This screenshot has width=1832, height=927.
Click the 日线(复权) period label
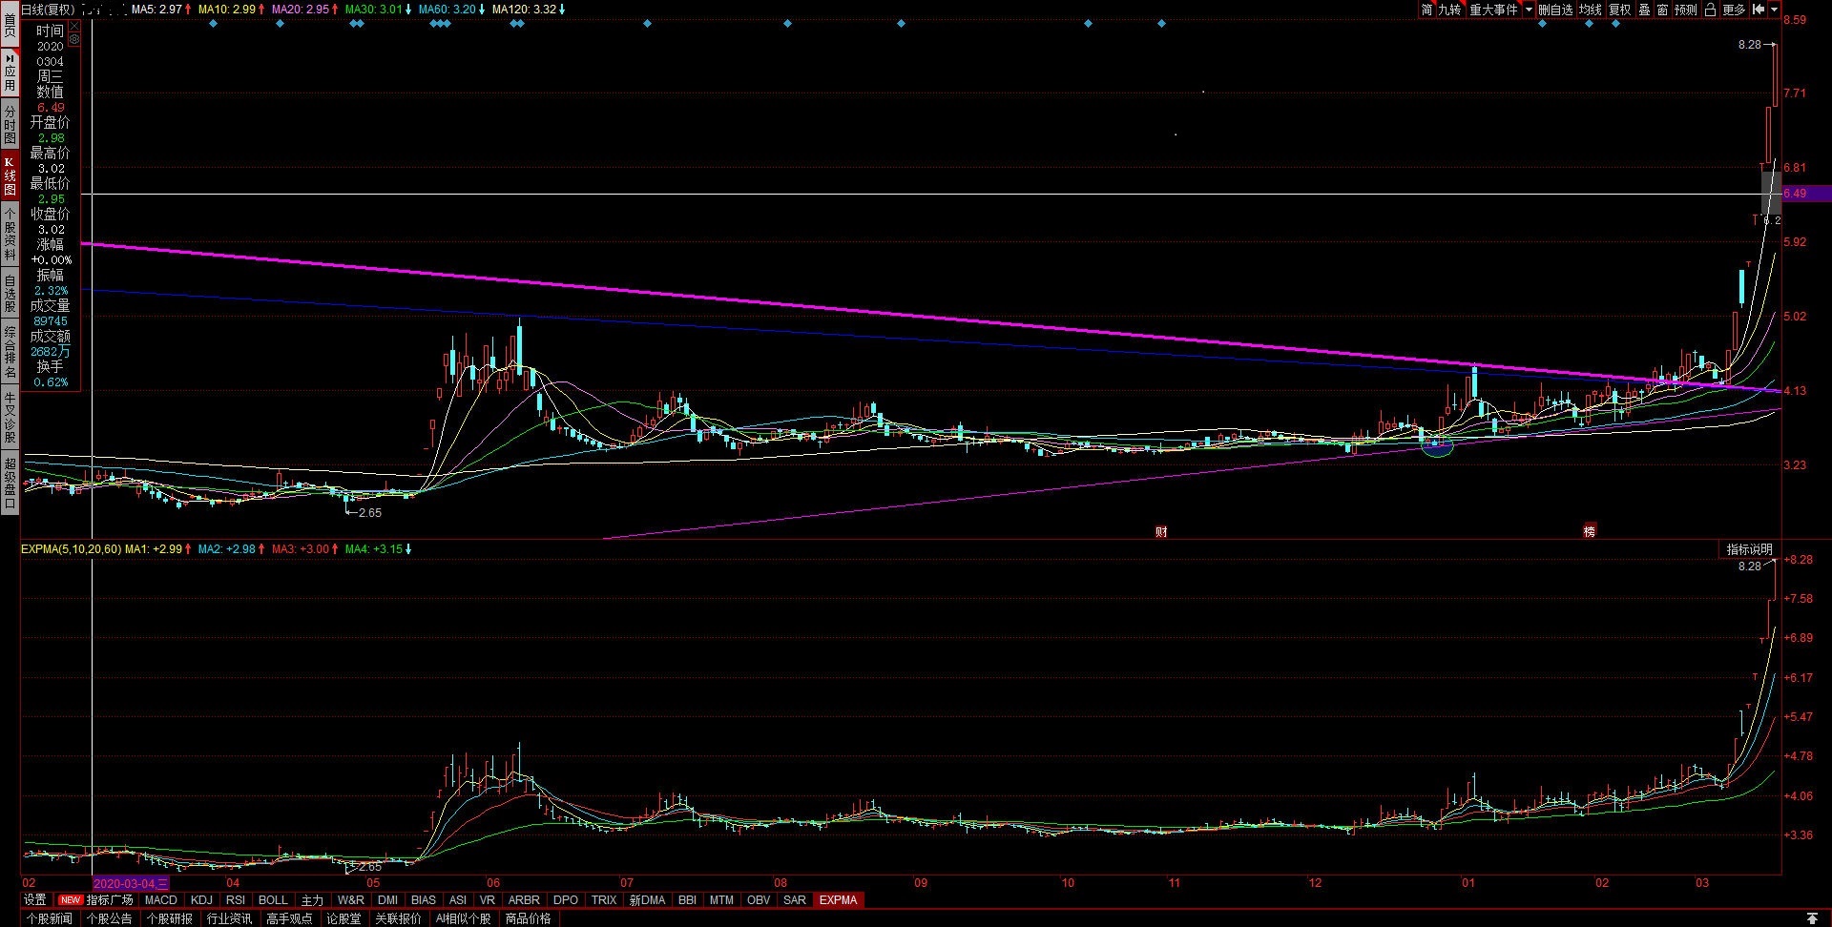pyautogui.click(x=48, y=10)
